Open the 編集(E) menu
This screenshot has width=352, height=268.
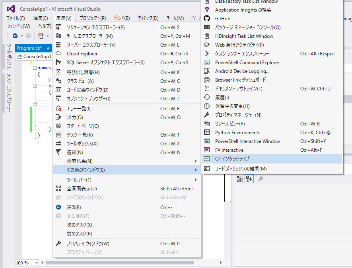click(41, 18)
